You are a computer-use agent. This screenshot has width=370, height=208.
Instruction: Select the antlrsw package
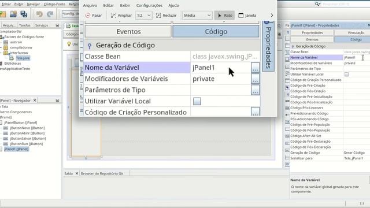16,42
